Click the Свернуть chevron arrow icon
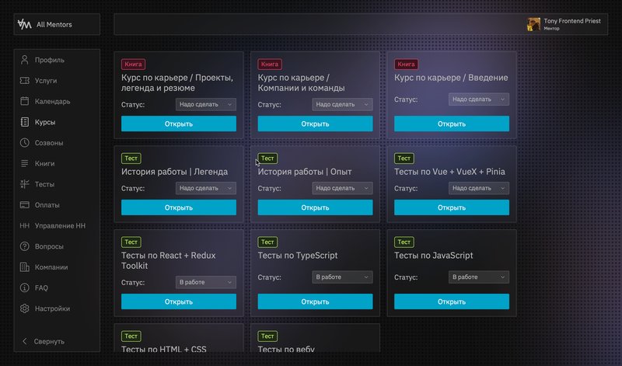 point(25,341)
